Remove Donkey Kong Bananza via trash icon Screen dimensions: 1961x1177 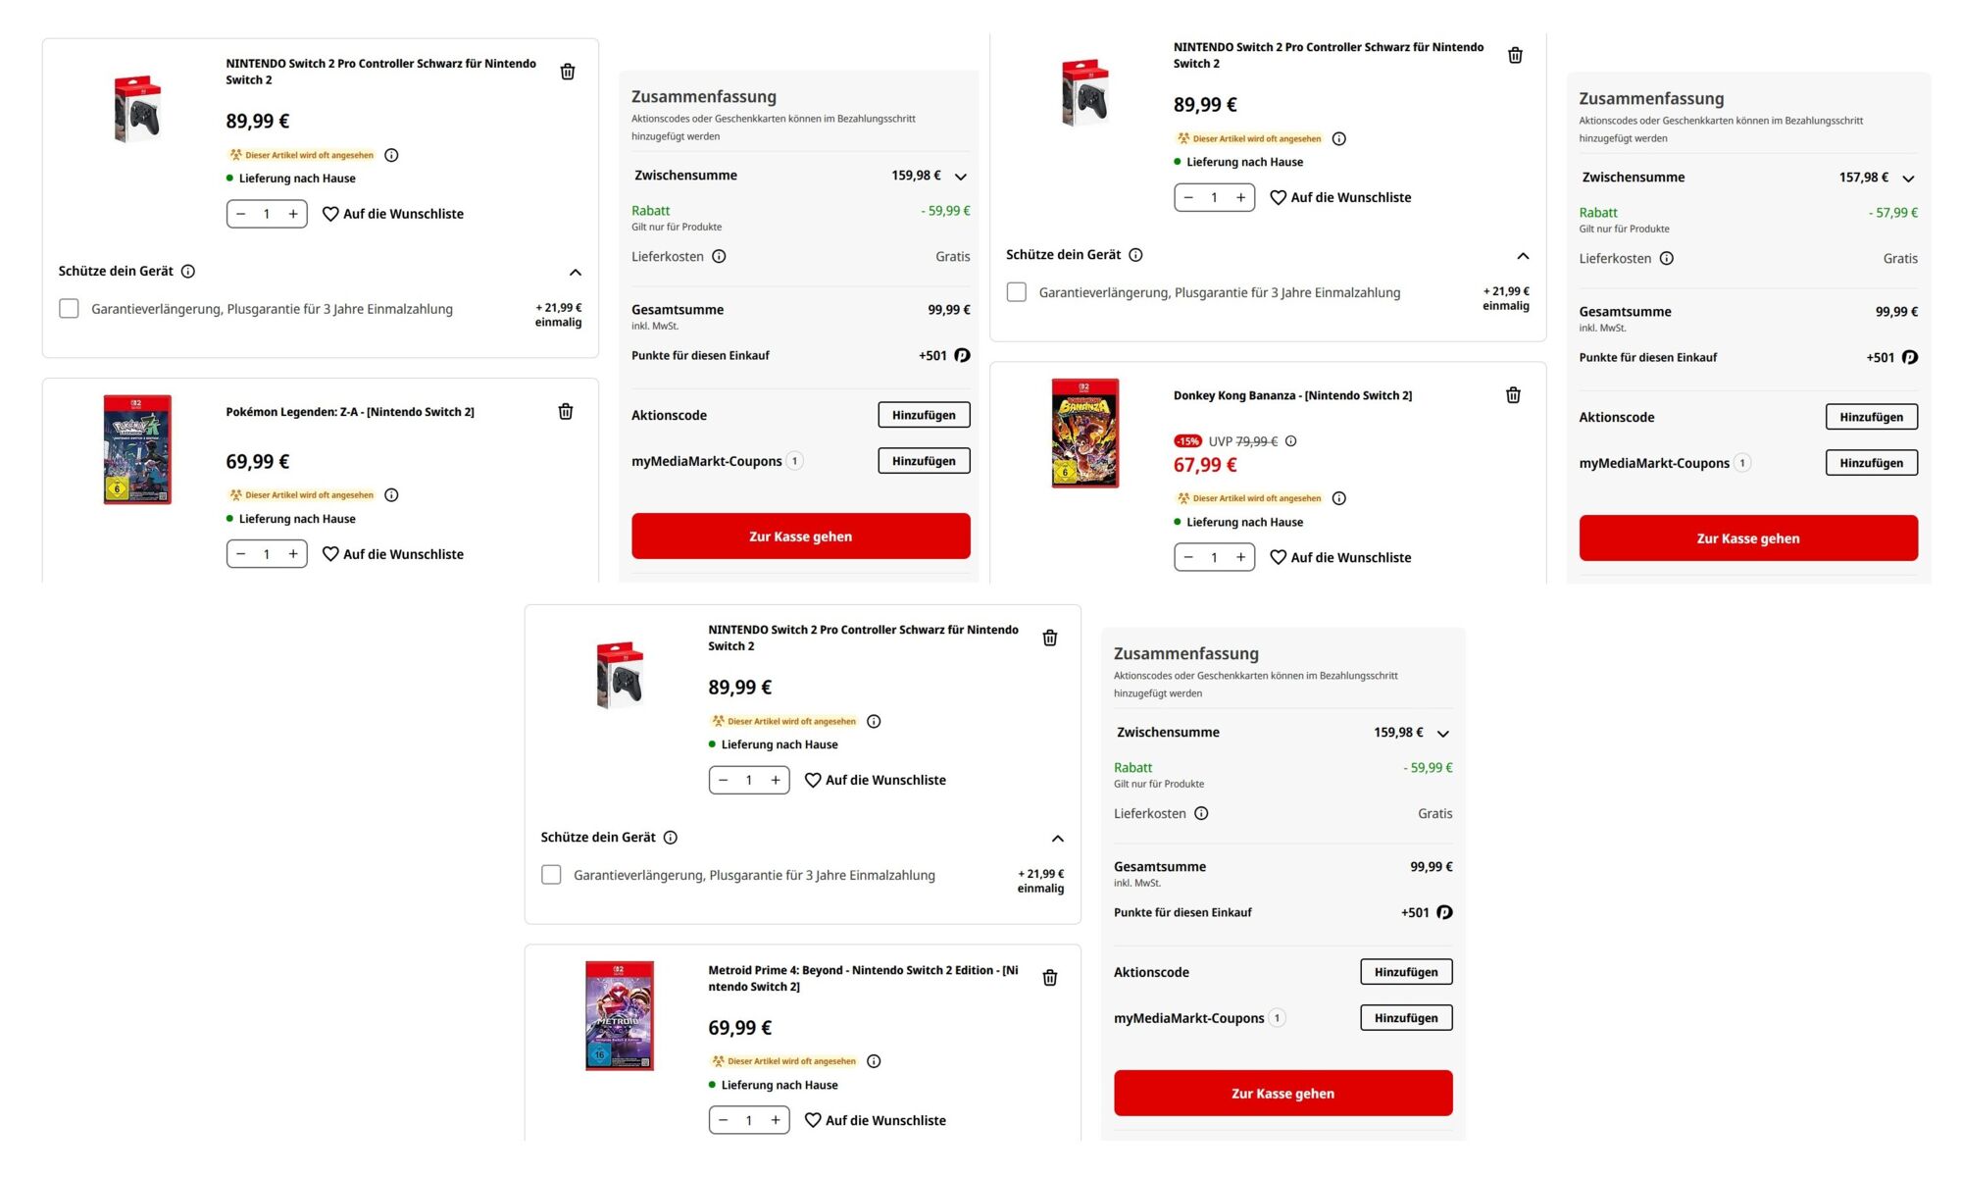pyautogui.click(x=1513, y=395)
